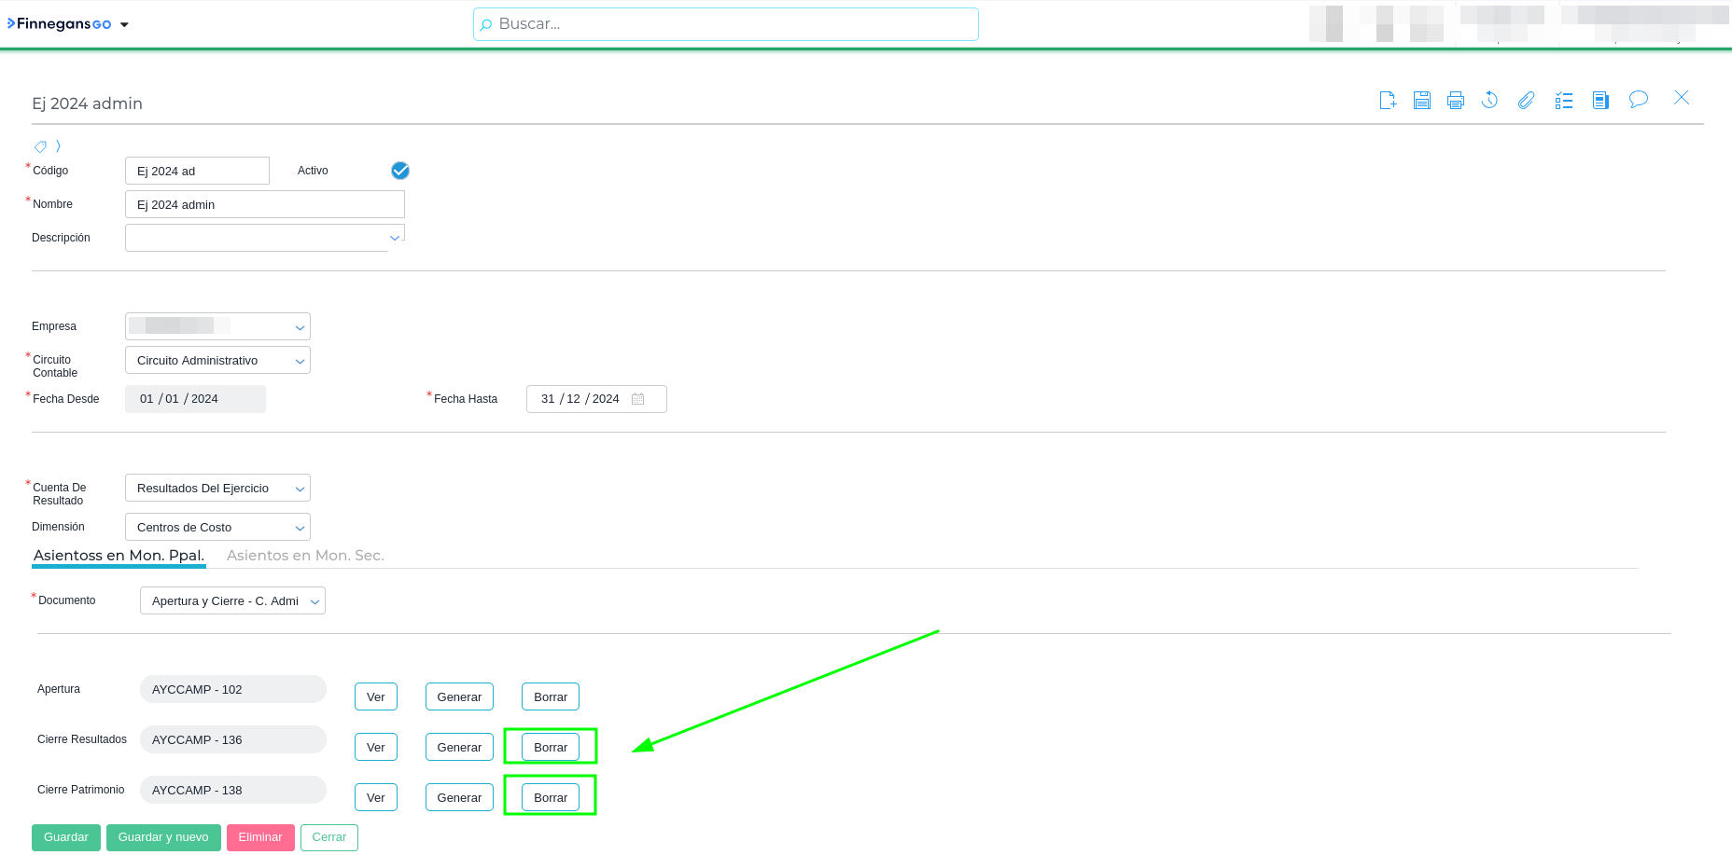Viewport: 1732px width, 855px height.
Task: Click Ver for Cierre Resultados
Action: (x=376, y=747)
